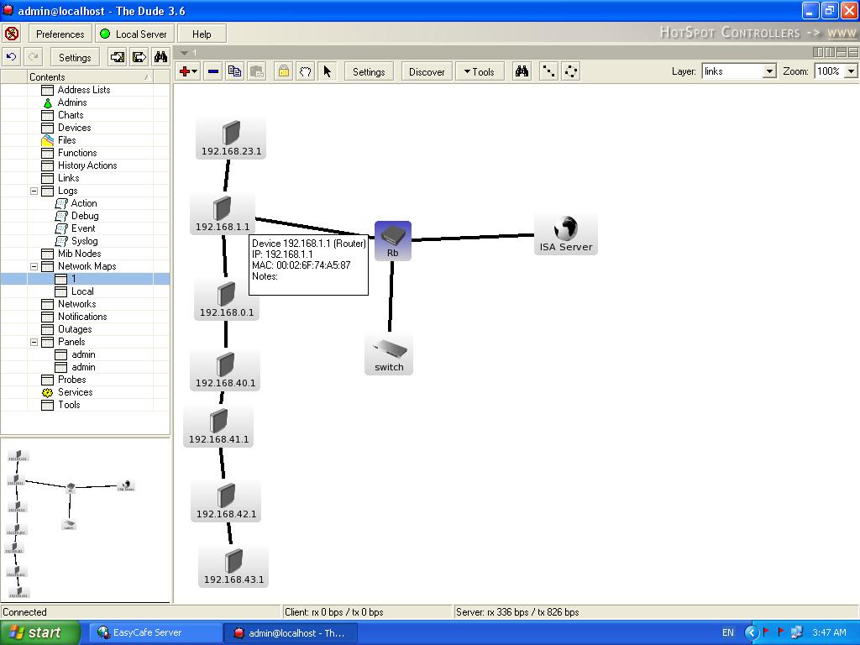Toggle the map lock icon
Image resolution: width=860 pixels, height=645 pixels.
(x=284, y=71)
